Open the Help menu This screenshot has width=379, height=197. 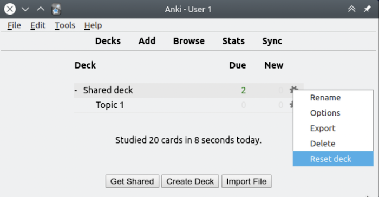click(x=93, y=25)
